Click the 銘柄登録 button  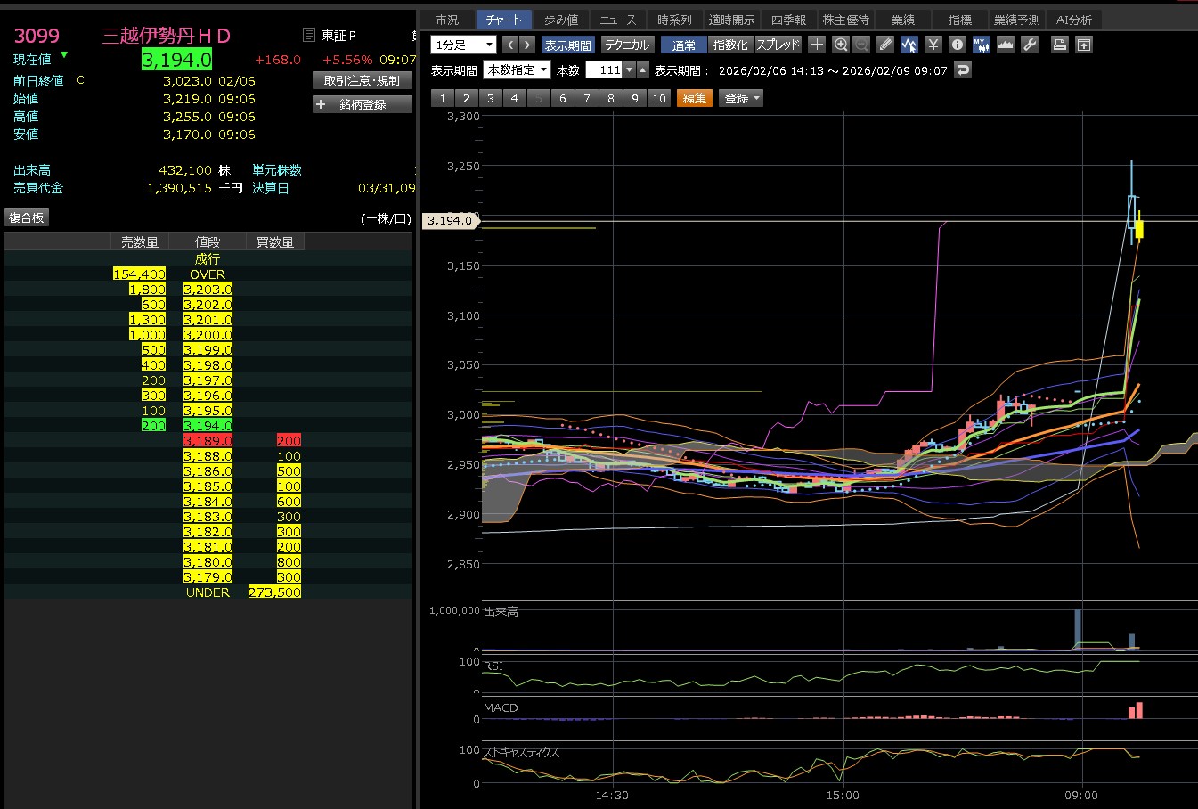coord(363,104)
